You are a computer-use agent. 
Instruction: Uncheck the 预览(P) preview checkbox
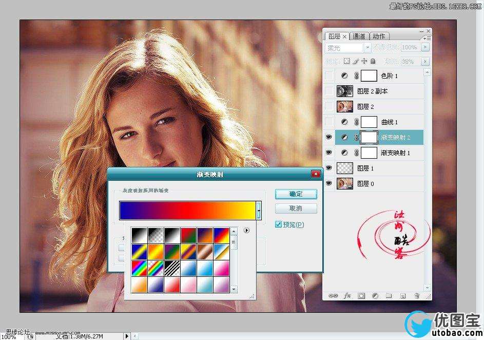278,224
